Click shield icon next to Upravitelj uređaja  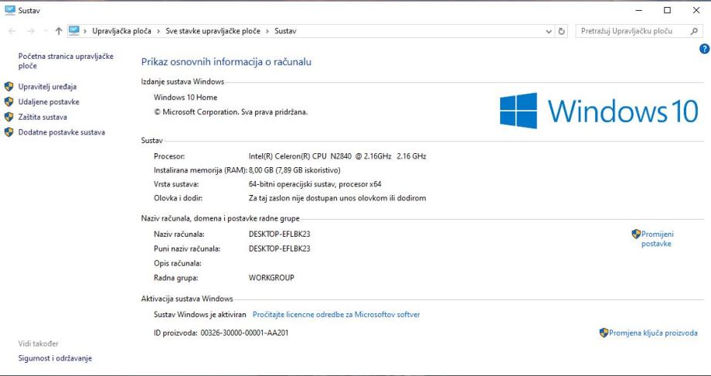click(9, 87)
